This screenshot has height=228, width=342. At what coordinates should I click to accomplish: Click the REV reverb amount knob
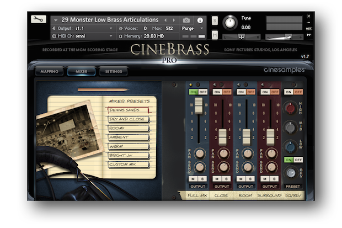(x=291, y=173)
